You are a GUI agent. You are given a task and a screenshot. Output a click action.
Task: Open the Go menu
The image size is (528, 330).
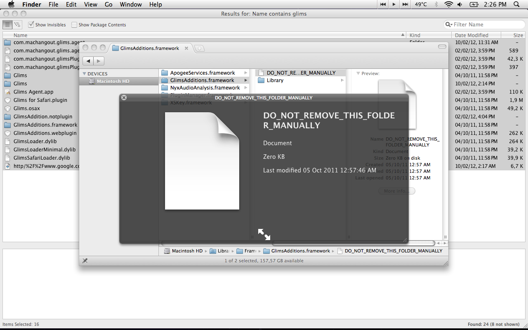pos(108,5)
